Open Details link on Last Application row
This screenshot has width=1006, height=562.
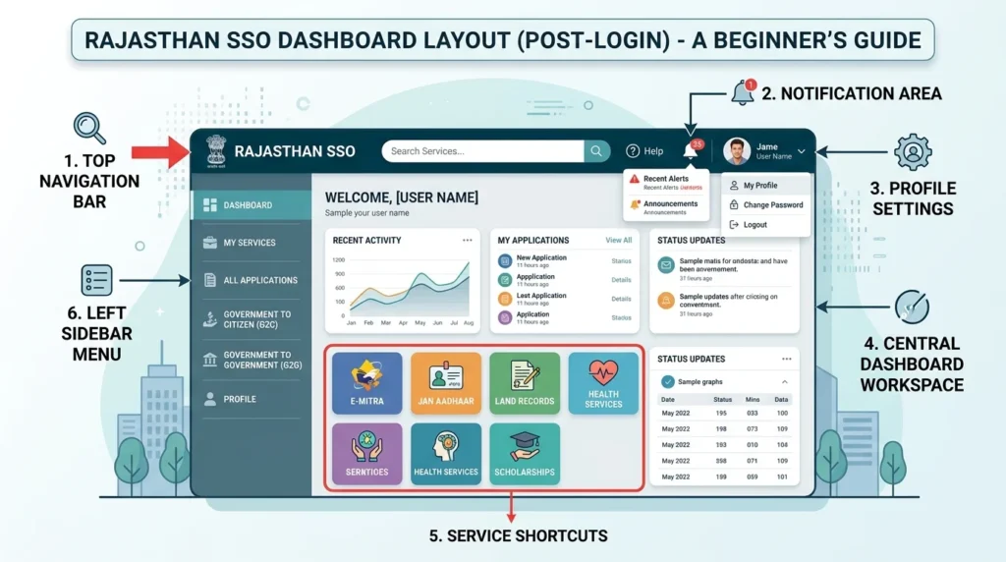621,299
